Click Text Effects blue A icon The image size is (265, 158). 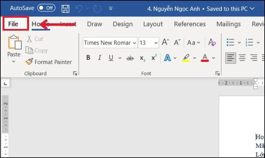tap(167, 58)
